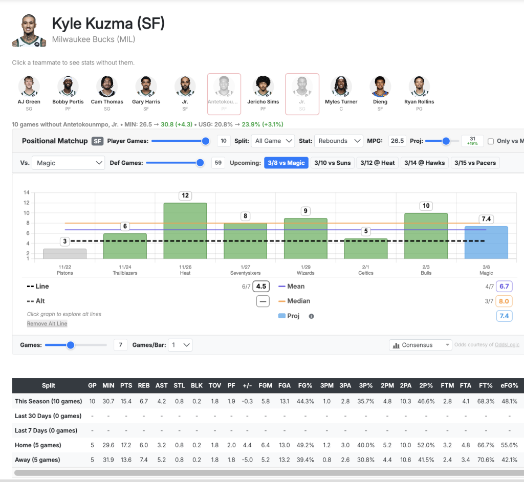Expand the Vs. Magic opponent dropdown
The width and height of the screenshot is (524, 482).
pyautogui.click(x=68, y=163)
